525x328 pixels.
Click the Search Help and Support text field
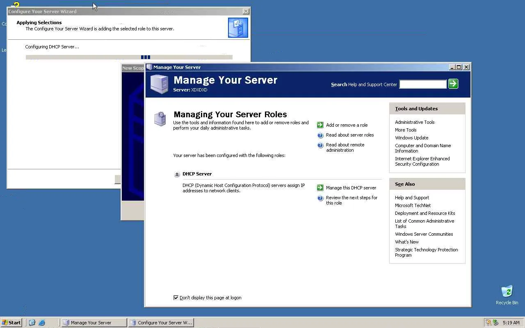coord(423,84)
